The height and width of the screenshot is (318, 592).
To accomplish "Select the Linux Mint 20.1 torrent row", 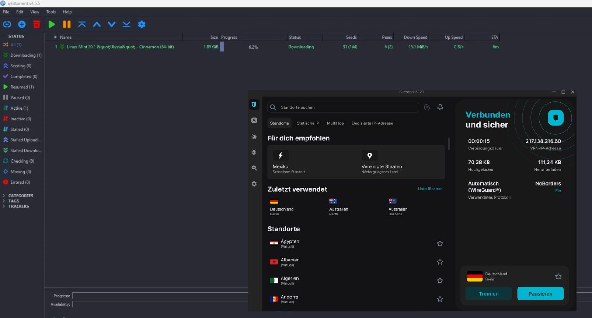I will coord(272,47).
